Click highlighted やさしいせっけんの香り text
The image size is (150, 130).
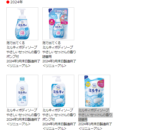[x=95, y=115]
